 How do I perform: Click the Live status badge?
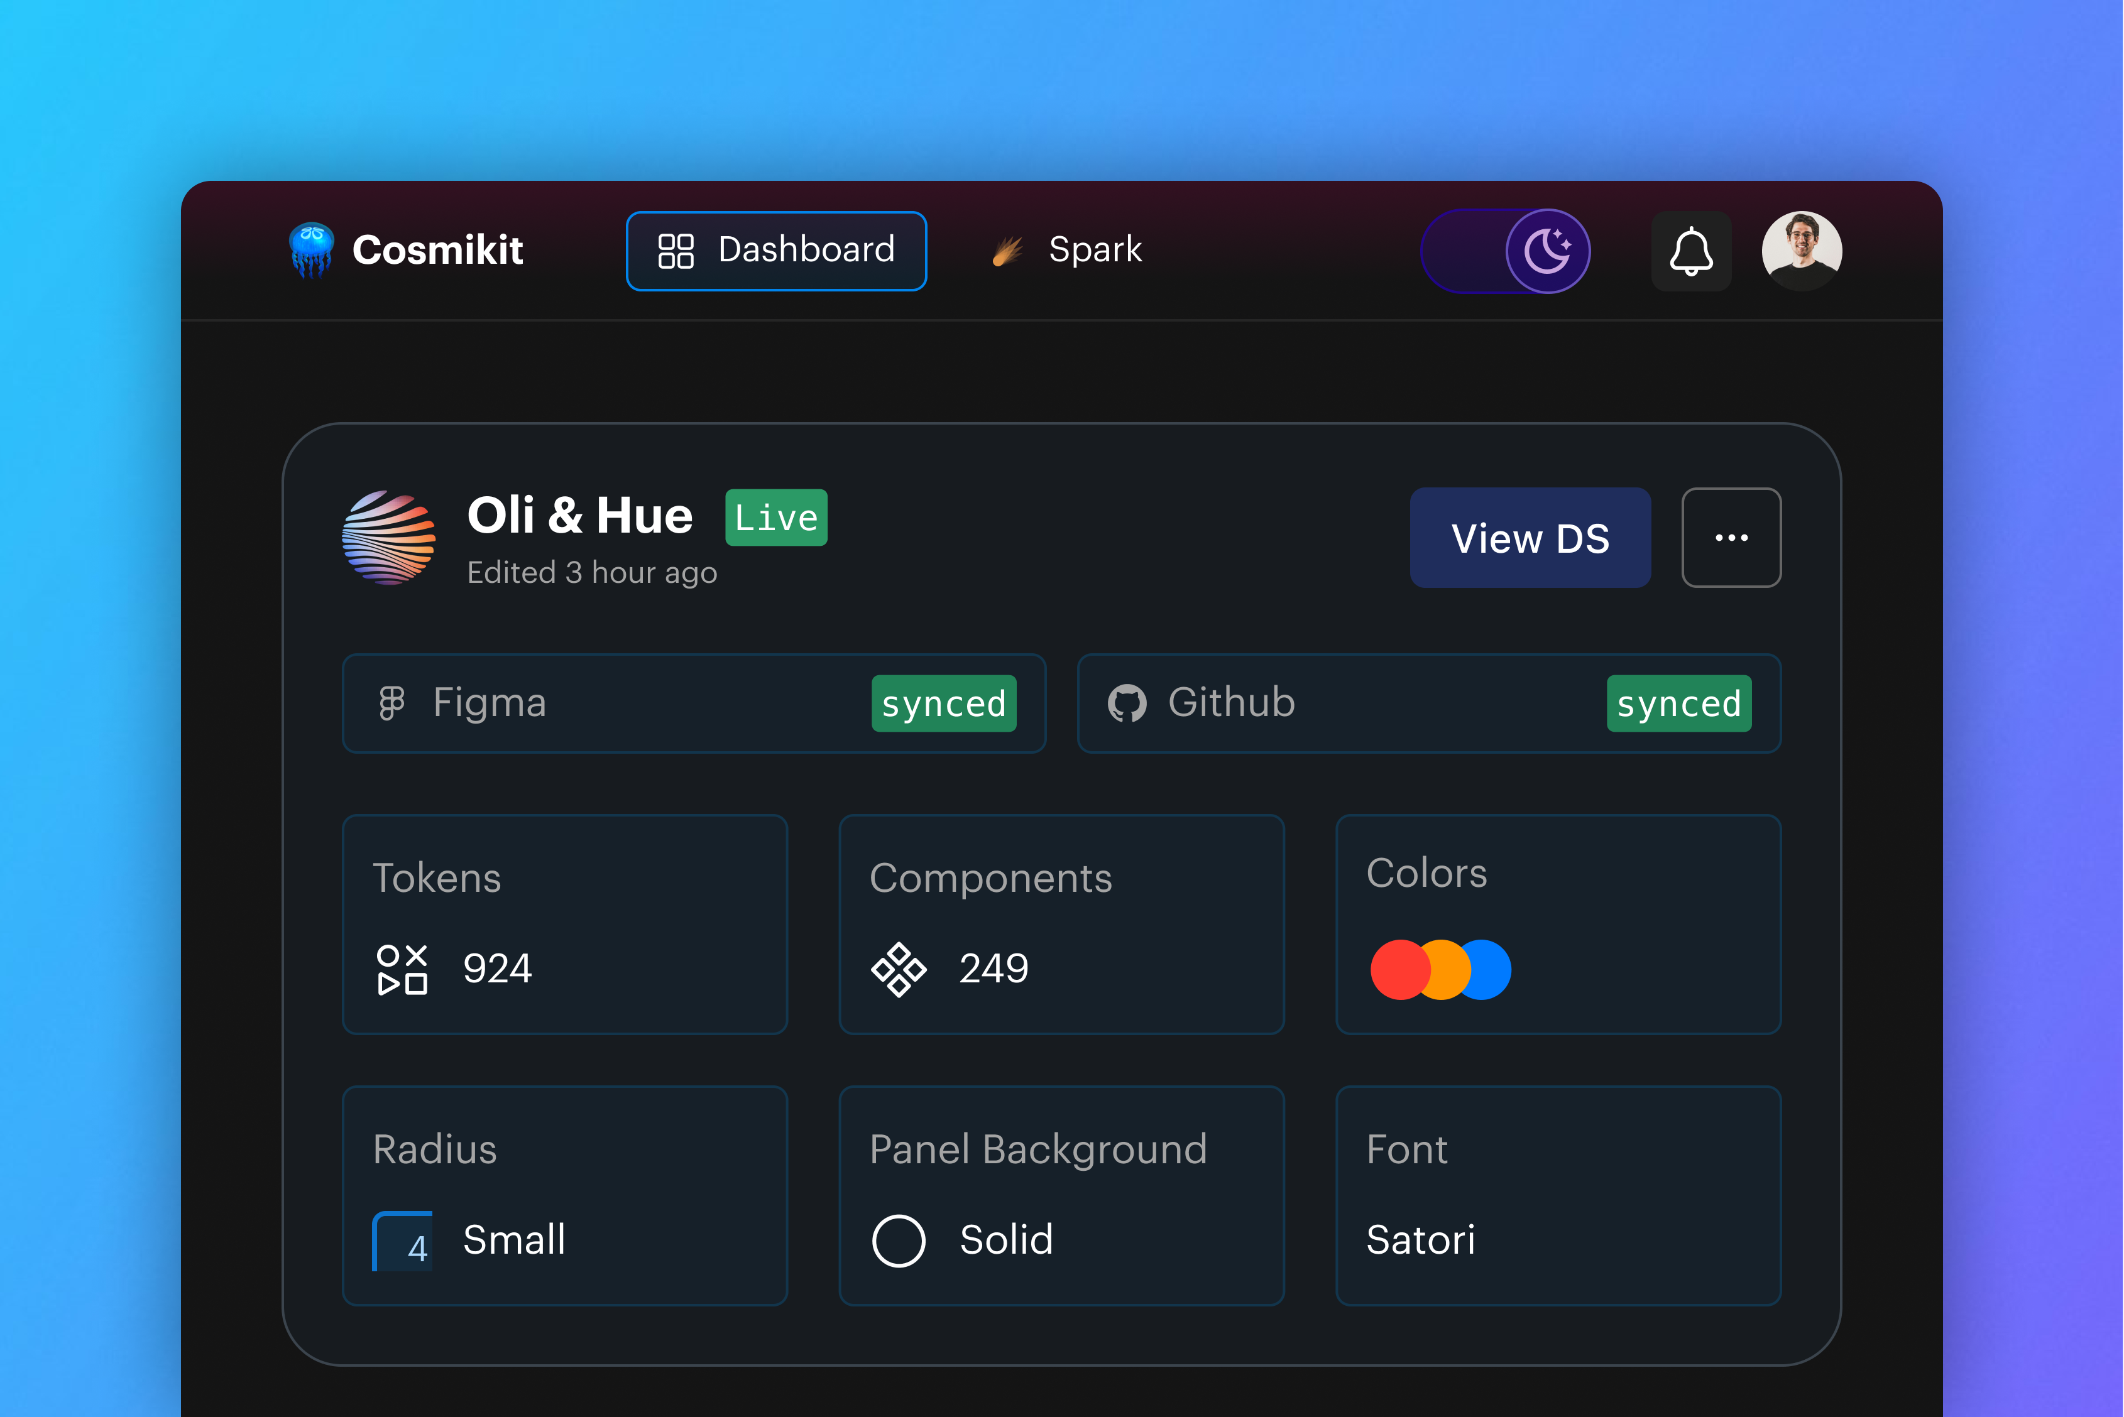[x=776, y=518]
